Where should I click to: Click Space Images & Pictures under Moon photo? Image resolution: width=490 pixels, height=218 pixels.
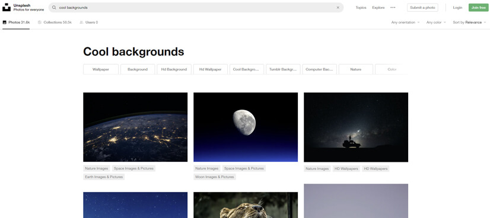(244, 168)
